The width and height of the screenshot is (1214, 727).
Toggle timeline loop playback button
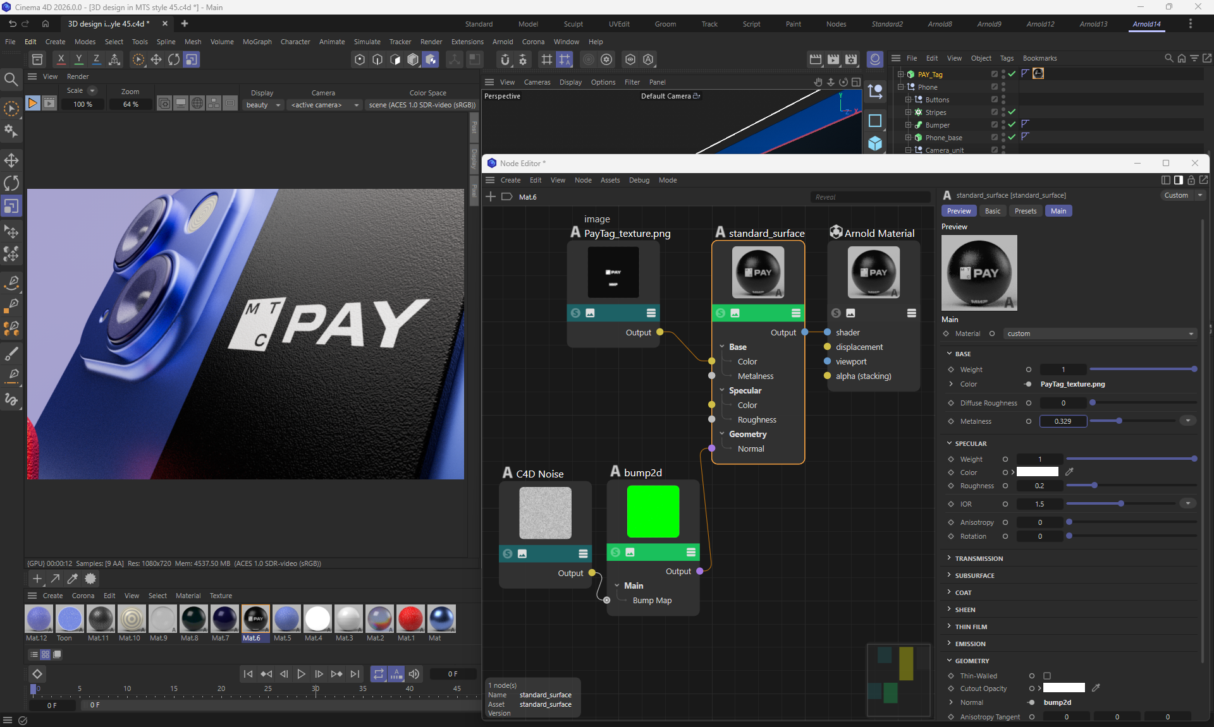point(378,674)
